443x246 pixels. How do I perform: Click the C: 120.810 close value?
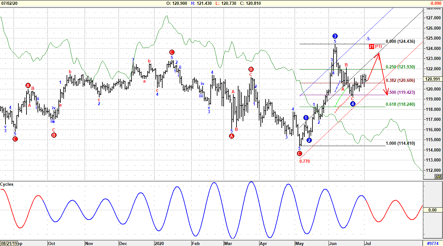(x=250, y=3)
